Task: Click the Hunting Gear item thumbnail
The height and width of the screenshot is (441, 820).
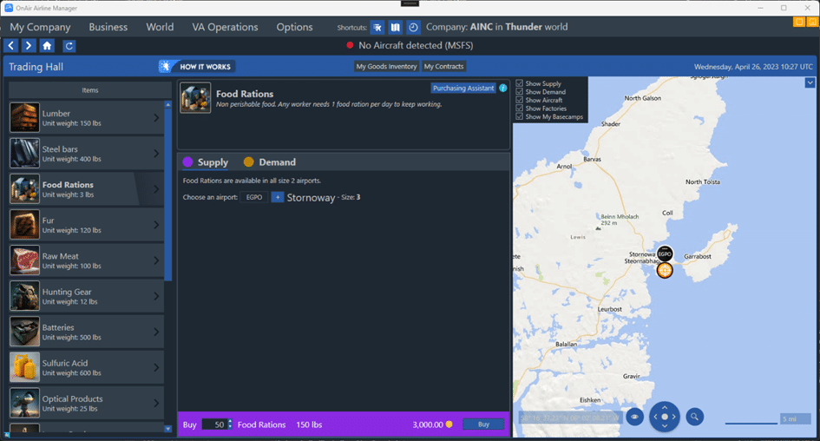Action: tap(24, 296)
